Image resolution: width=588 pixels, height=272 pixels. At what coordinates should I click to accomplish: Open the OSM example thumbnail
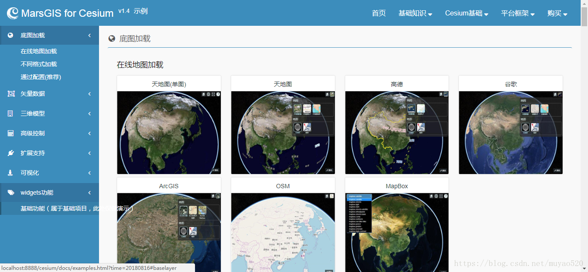click(x=283, y=232)
